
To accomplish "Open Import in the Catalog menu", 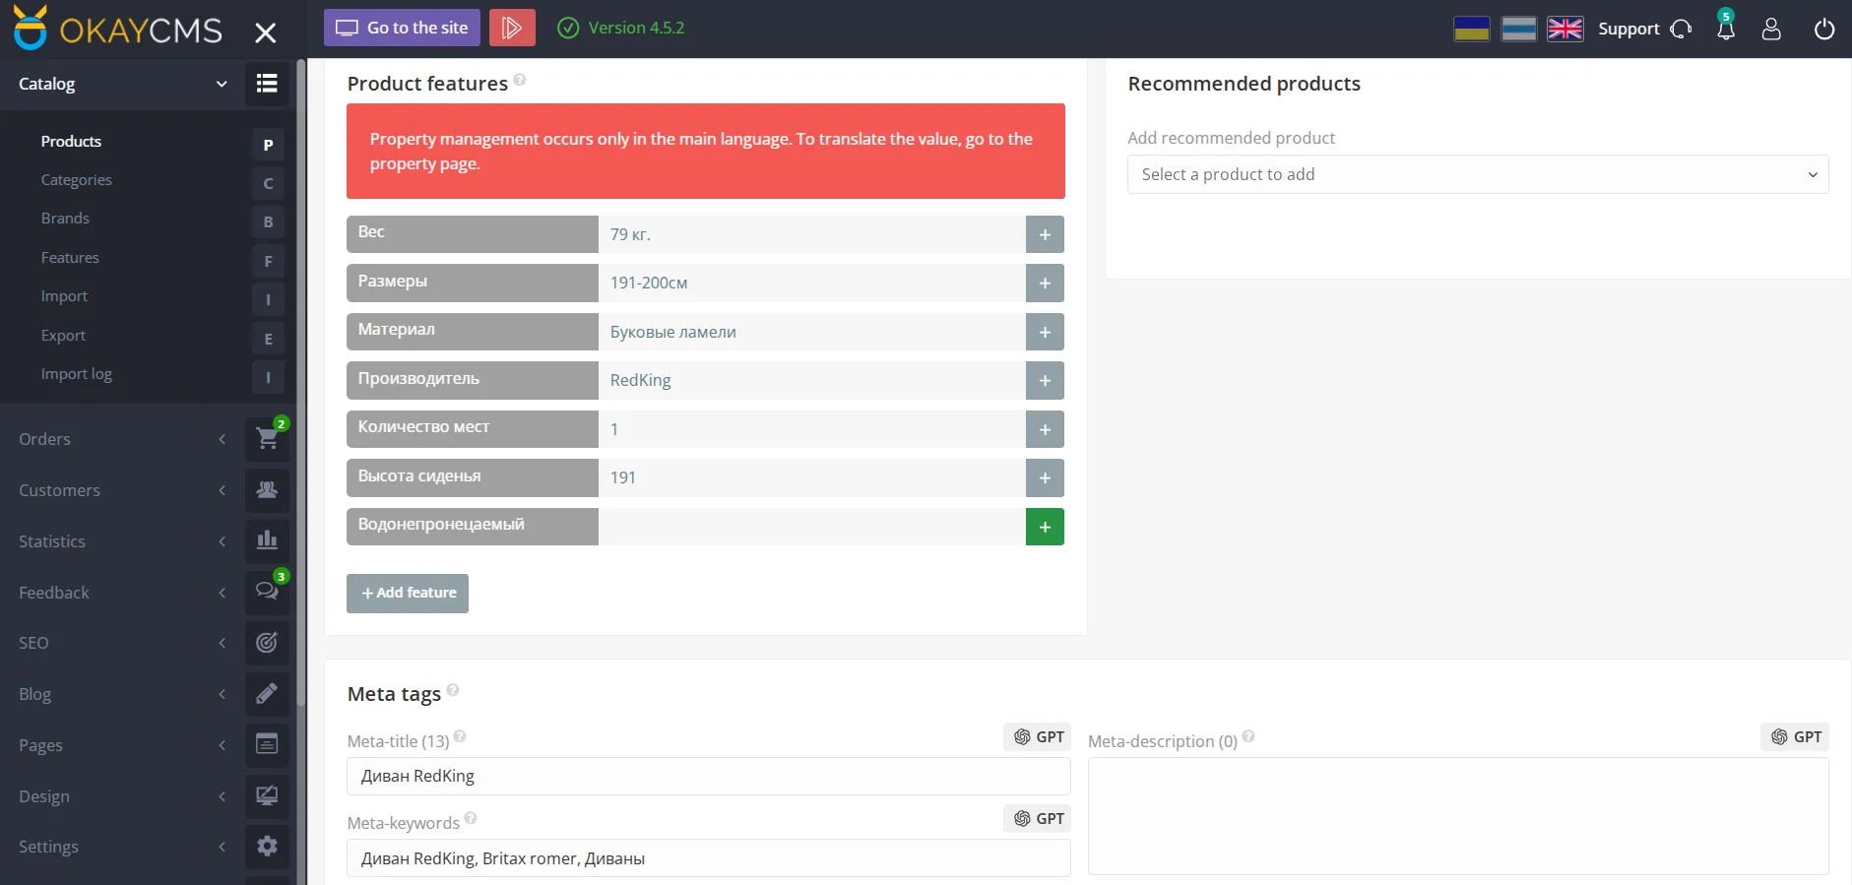I will tap(64, 296).
